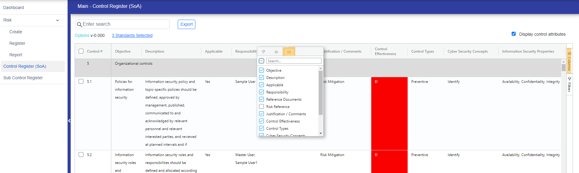Viewport: 579px width, 173px height.
Task: Collapse the sidebar with the arrow handle
Action: click(x=69, y=121)
